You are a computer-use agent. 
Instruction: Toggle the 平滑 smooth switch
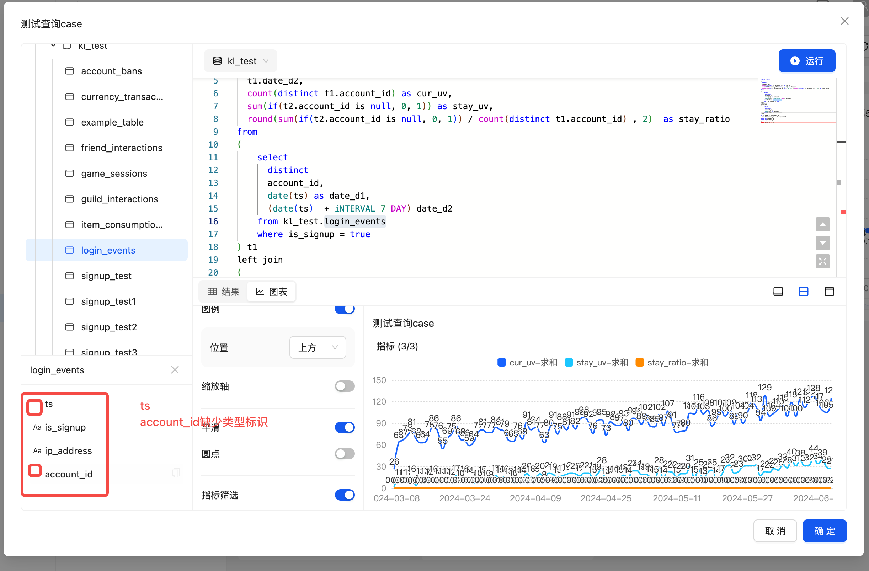(344, 427)
